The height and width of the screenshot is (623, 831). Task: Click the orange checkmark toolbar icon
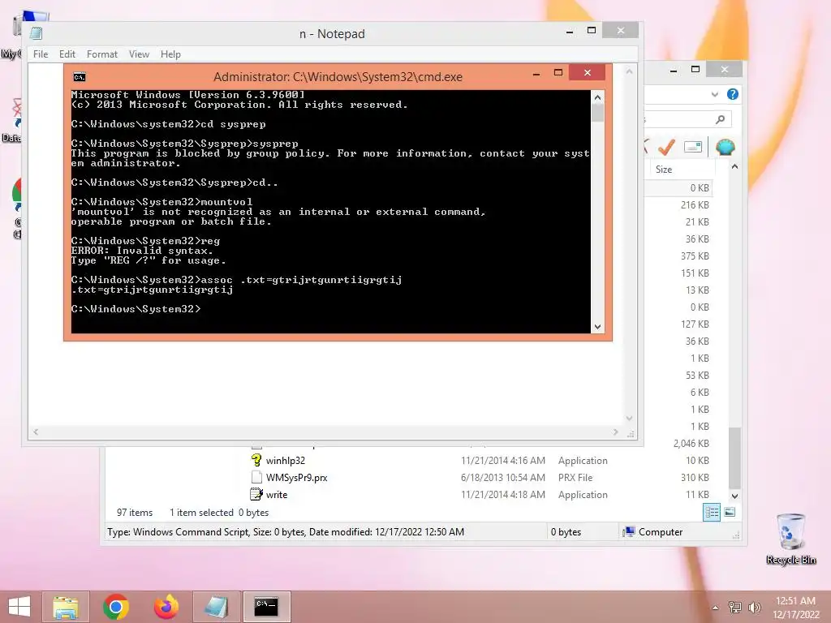pyautogui.click(x=667, y=147)
